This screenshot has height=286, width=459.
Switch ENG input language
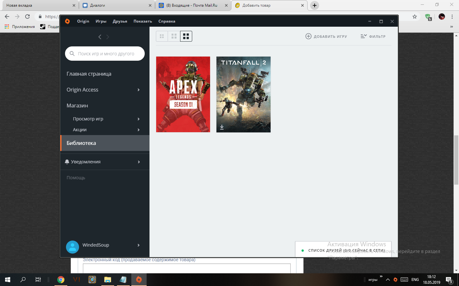[415, 280]
